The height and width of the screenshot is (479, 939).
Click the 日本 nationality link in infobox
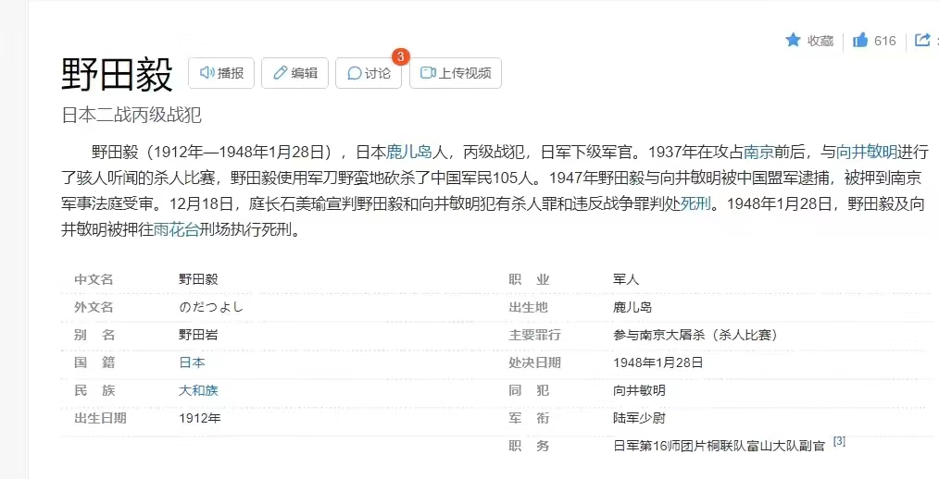192,362
